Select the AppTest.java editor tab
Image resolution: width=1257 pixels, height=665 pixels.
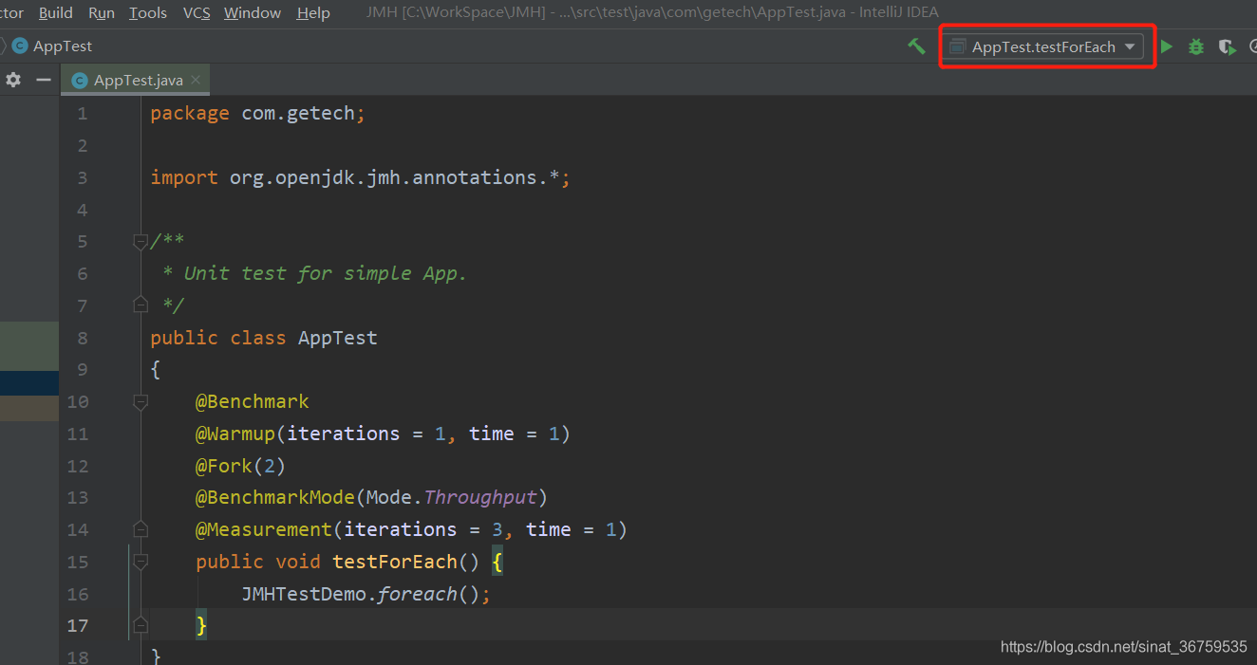(x=135, y=80)
